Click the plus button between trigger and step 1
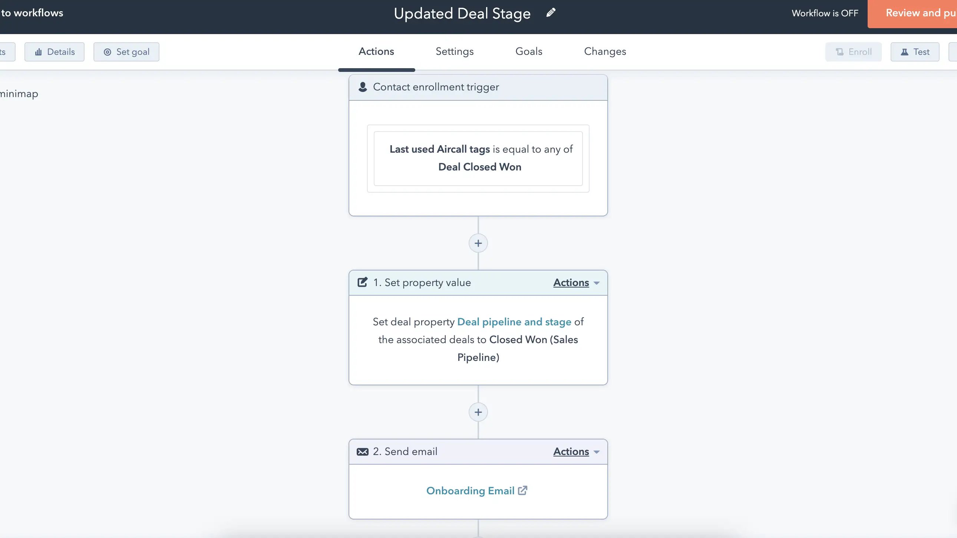The image size is (957, 538). (478, 243)
